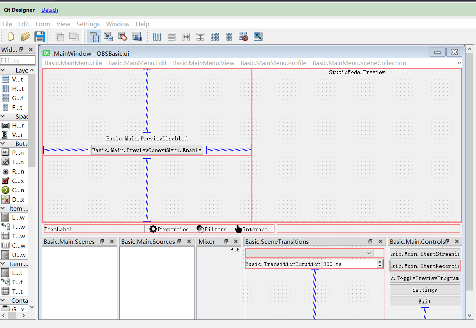Click the Adjust Size toolbar icon
This screenshot has width=476, height=328.
(x=258, y=37)
